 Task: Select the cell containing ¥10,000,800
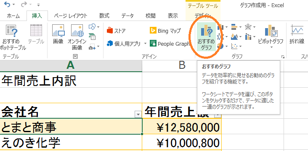182,142
